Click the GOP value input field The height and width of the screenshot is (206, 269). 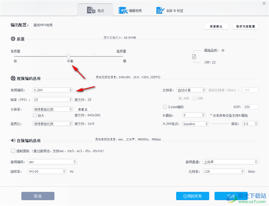(250, 106)
